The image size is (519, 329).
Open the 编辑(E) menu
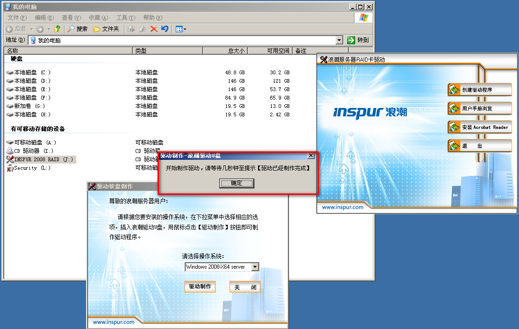pos(44,18)
